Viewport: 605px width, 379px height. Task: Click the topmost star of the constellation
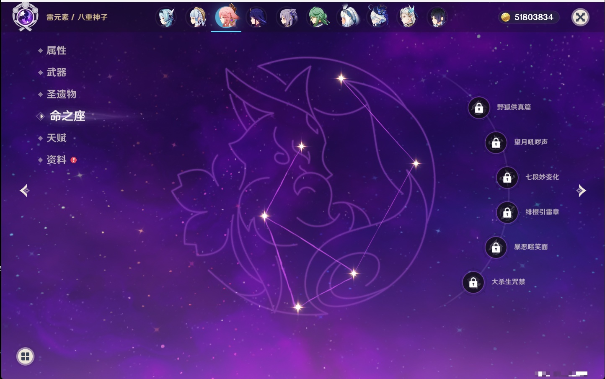tap(341, 78)
